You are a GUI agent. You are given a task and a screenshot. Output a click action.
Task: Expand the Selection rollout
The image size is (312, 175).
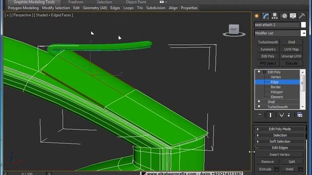coord(279,135)
